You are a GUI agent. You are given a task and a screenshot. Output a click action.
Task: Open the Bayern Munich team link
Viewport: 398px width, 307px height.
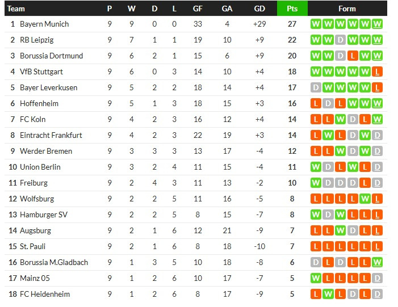coord(44,24)
